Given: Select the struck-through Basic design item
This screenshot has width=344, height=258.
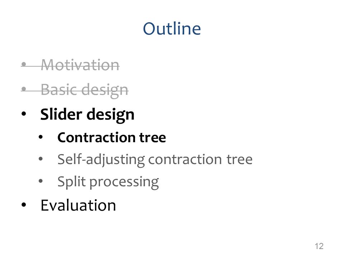Looking at the screenshot, I should coord(85,90).
